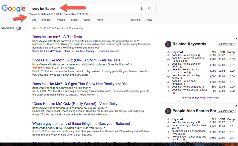Screen dimensions: 238x146
Task: Star 'does he like me quiz for middle school'
Action: tap(168, 71)
